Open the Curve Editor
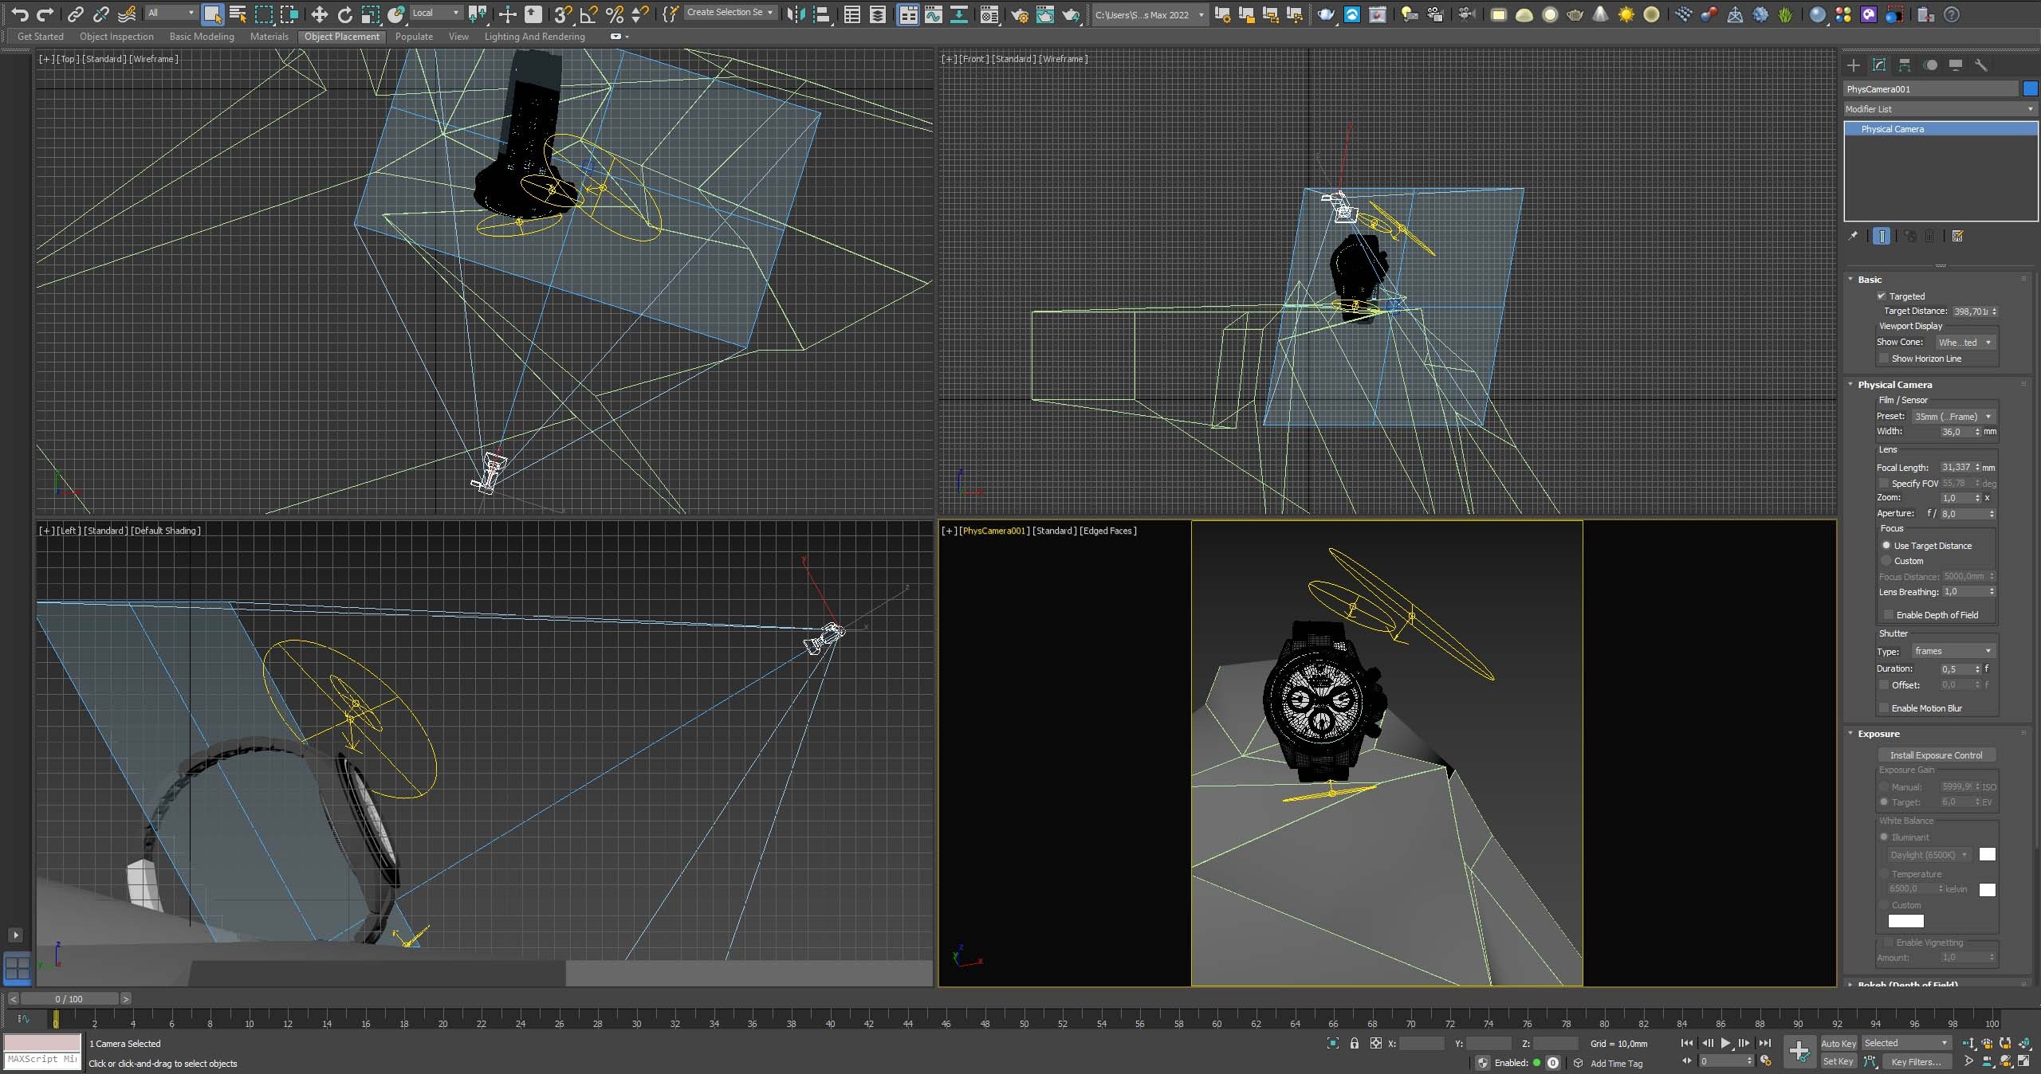Viewport: 2041px width, 1074px height. click(933, 14)
